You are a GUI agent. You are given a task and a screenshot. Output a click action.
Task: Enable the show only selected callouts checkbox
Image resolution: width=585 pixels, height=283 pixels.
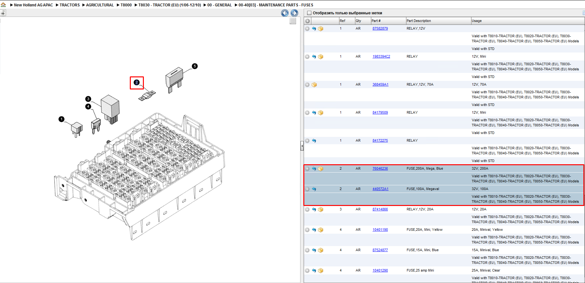pos(309,13)
